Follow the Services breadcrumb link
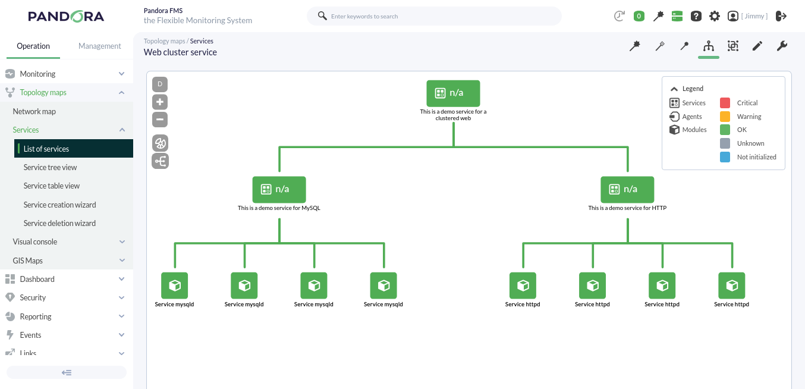This screenshot has height=389, width=805. point(202,41)
